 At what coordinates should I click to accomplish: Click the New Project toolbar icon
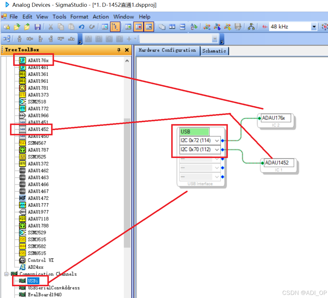(7, 27)
